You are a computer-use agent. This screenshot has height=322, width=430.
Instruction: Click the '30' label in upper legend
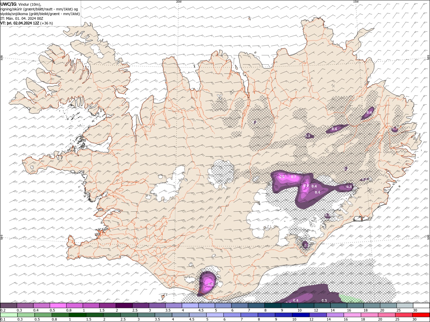415,310
